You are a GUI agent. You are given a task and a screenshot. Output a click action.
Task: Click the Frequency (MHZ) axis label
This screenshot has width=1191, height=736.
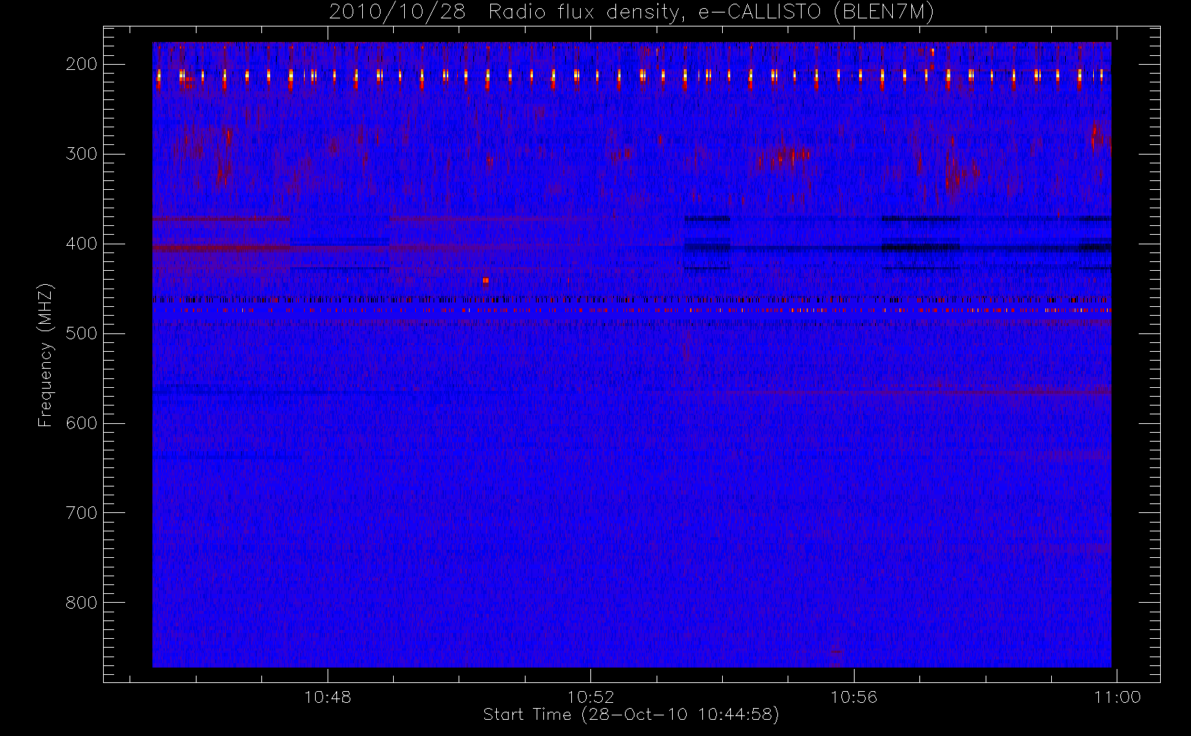tap(46, 355)
